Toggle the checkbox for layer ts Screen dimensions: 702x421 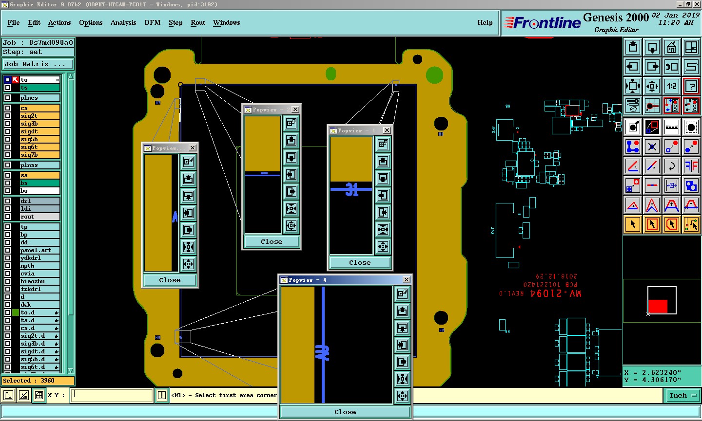[8, 88]
